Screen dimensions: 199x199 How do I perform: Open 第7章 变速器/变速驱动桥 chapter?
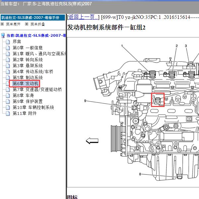(37, 89)
